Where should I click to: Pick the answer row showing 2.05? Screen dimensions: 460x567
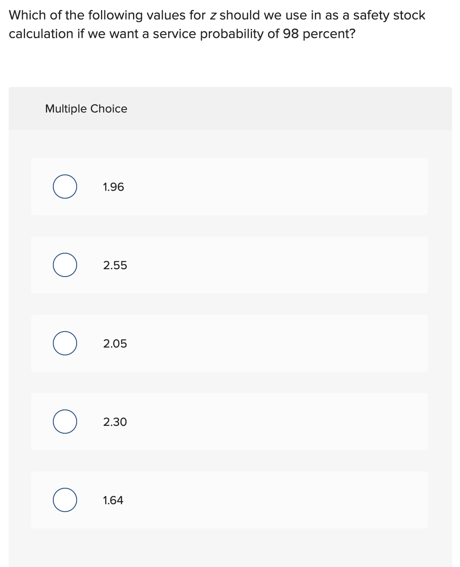click(230, 343)
